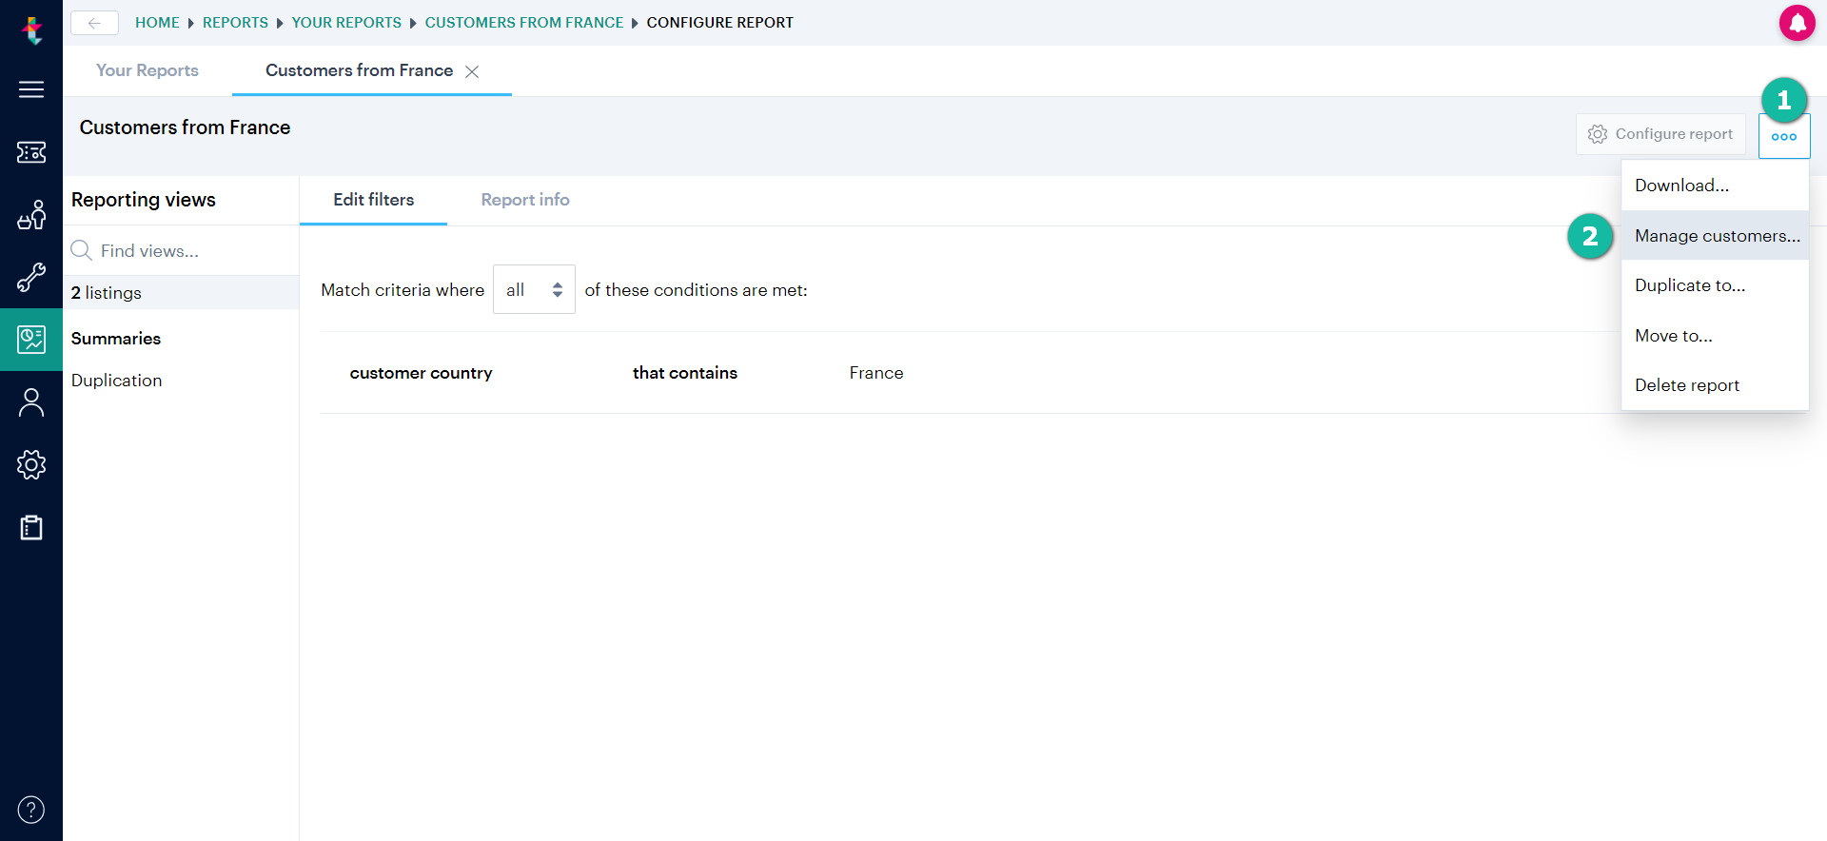Click the Reporting views heading
This screenshot has width=1827, height=841.
click(144, 200)
